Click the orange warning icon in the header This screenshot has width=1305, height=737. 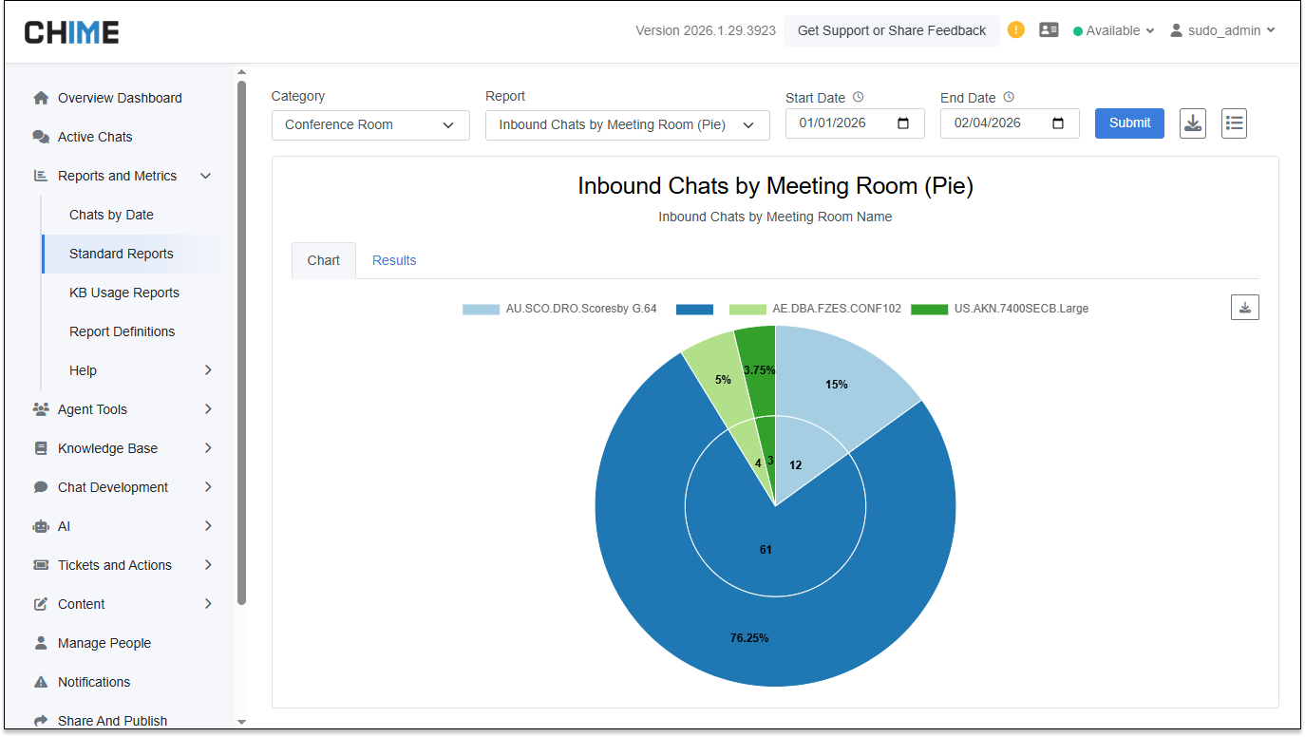1015,30
